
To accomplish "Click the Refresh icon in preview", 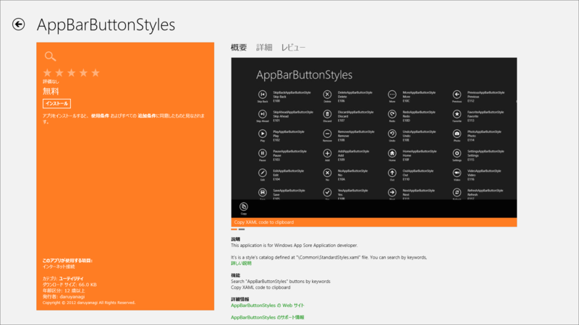I will (457, 192).
